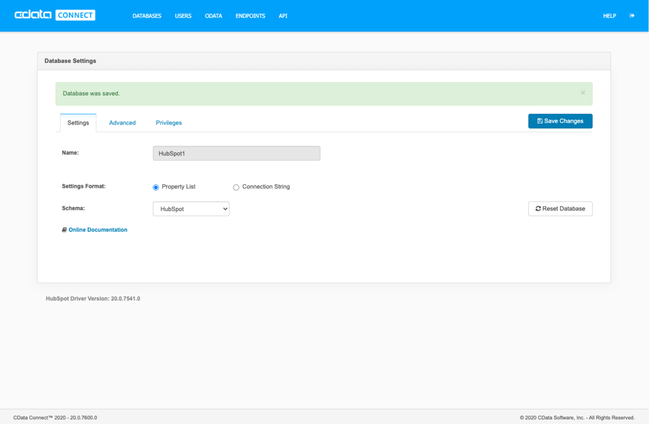Click the Save Changes button

560,121
